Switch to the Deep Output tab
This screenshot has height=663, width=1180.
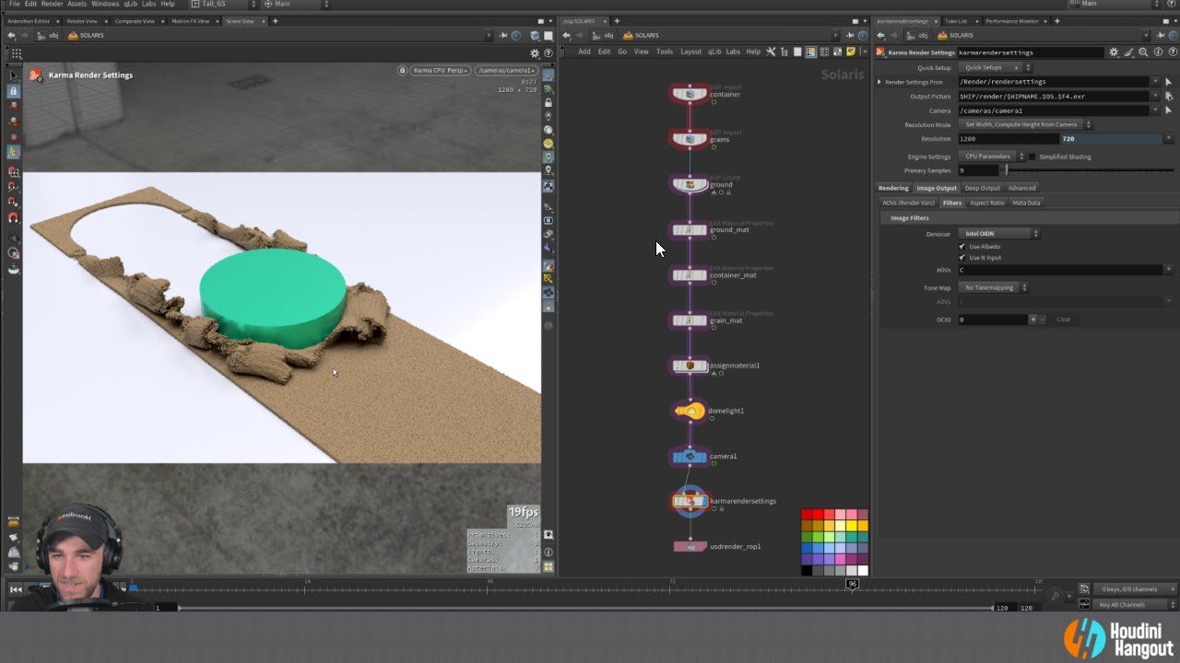983,188
